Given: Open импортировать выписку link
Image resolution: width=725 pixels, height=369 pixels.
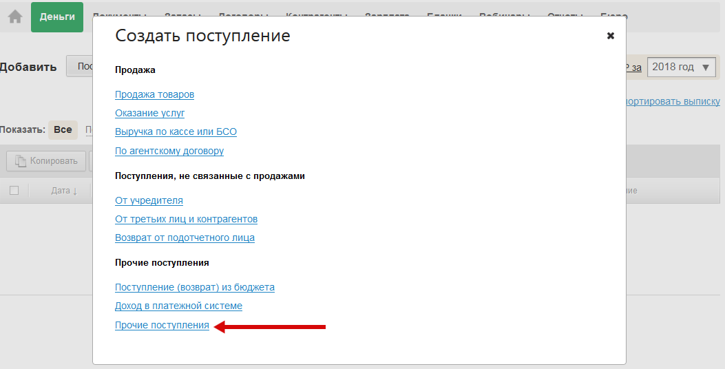Looking at the screenshot, I should click(x=673, y=101).
